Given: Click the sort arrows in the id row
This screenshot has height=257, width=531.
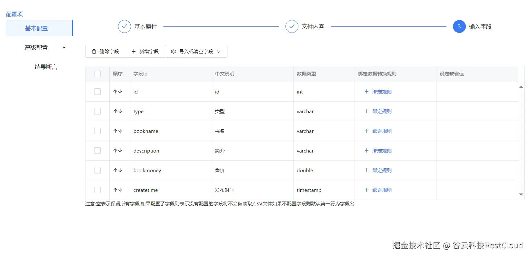Looking at the screenshot, I should click(118, 92).
